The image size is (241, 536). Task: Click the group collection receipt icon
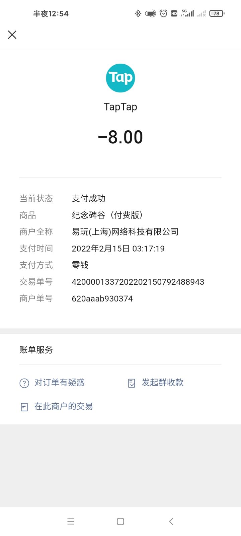pyautogui.click(x=132, y=383)
